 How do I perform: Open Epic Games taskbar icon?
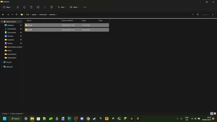[x=100, y=119]
